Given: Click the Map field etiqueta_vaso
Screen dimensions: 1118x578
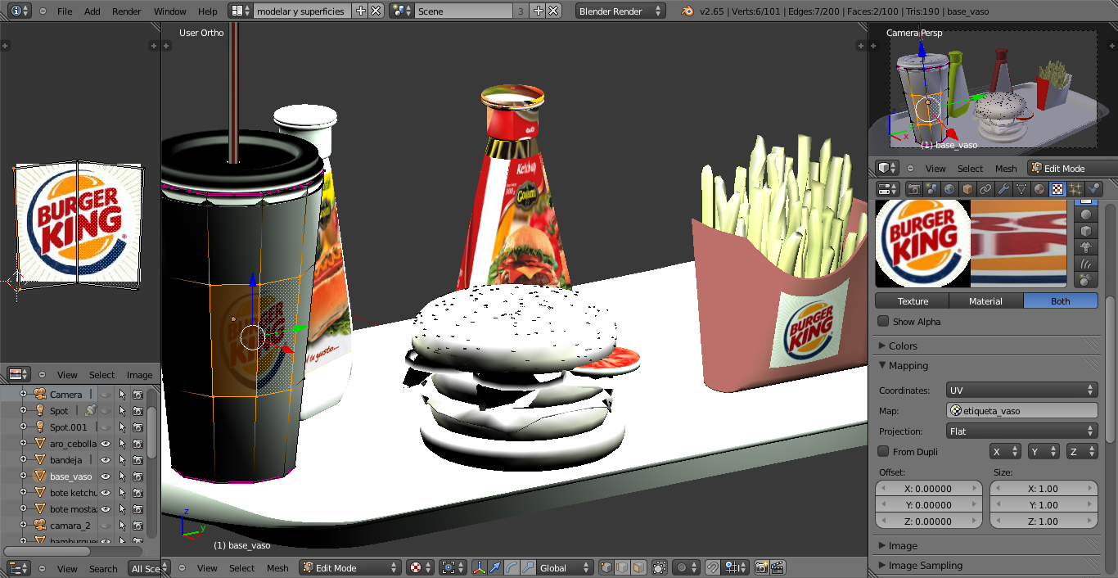Looking at the screenshot, I should (1021, 411).
